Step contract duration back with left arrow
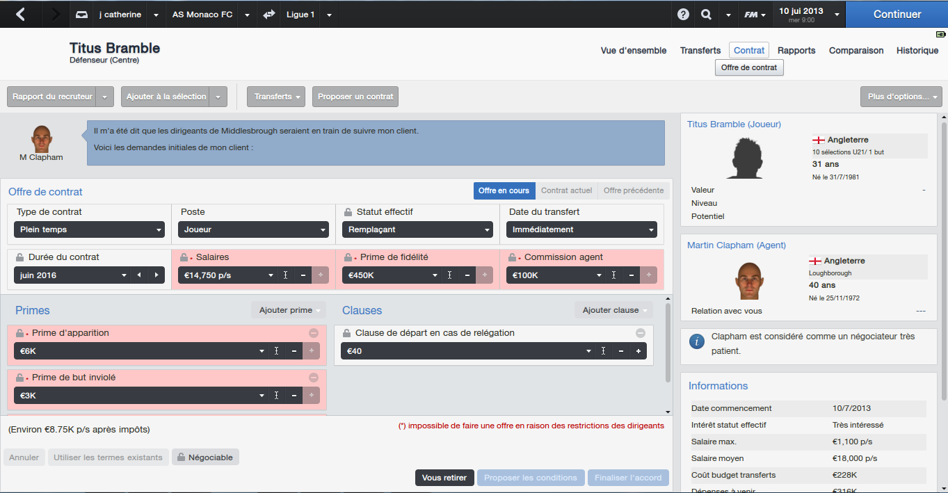The image size is (948, 493). (x=139, y=275)
